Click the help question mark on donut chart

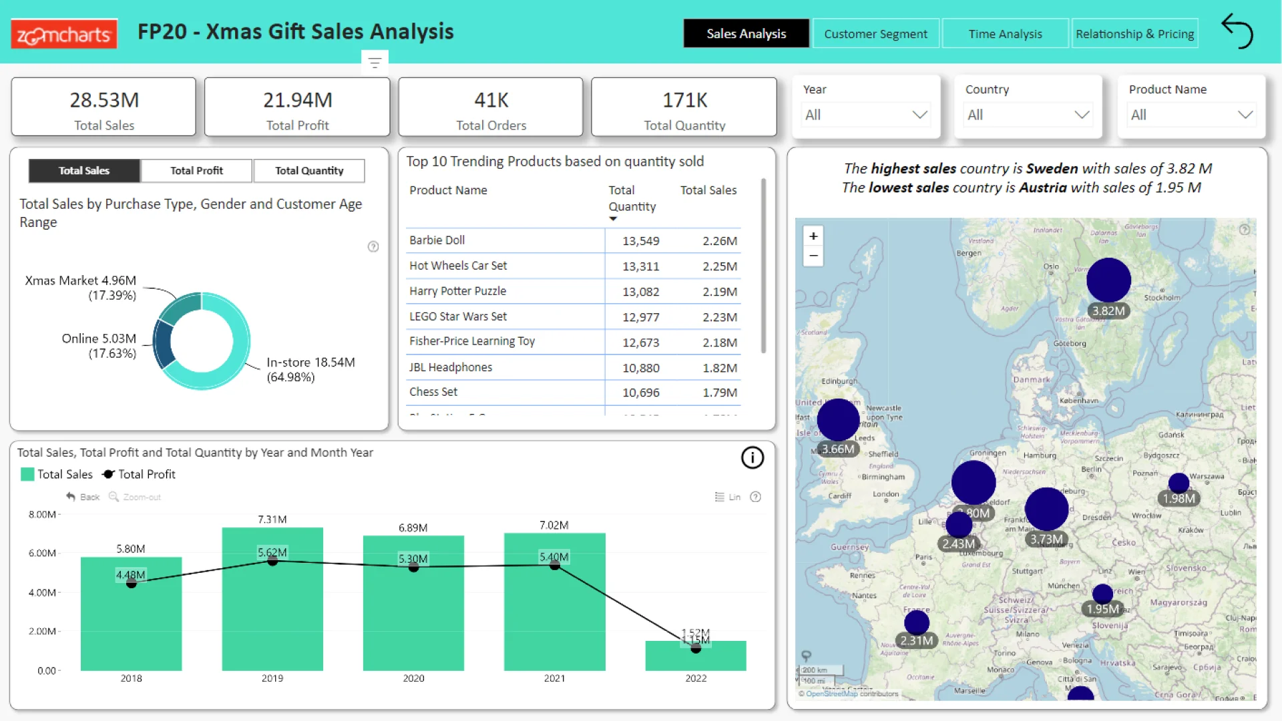373,246
